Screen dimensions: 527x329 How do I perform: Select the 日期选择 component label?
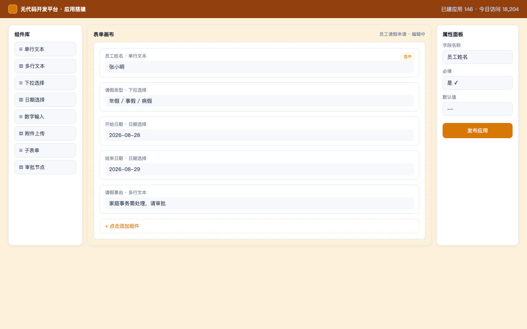click(35, 100)
